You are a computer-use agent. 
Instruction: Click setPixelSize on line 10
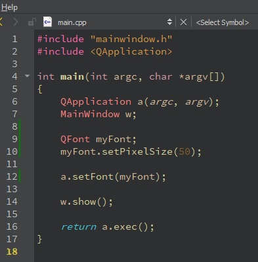pyautogui.click(x=137, y=151)
